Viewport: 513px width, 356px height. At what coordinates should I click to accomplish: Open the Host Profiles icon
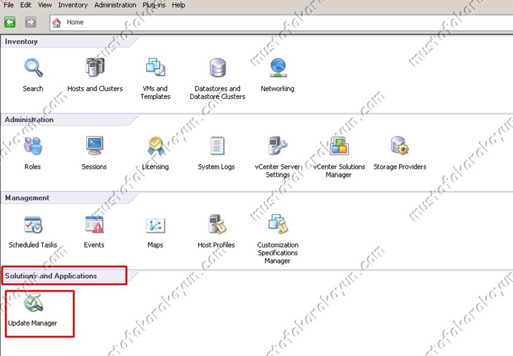217,224
